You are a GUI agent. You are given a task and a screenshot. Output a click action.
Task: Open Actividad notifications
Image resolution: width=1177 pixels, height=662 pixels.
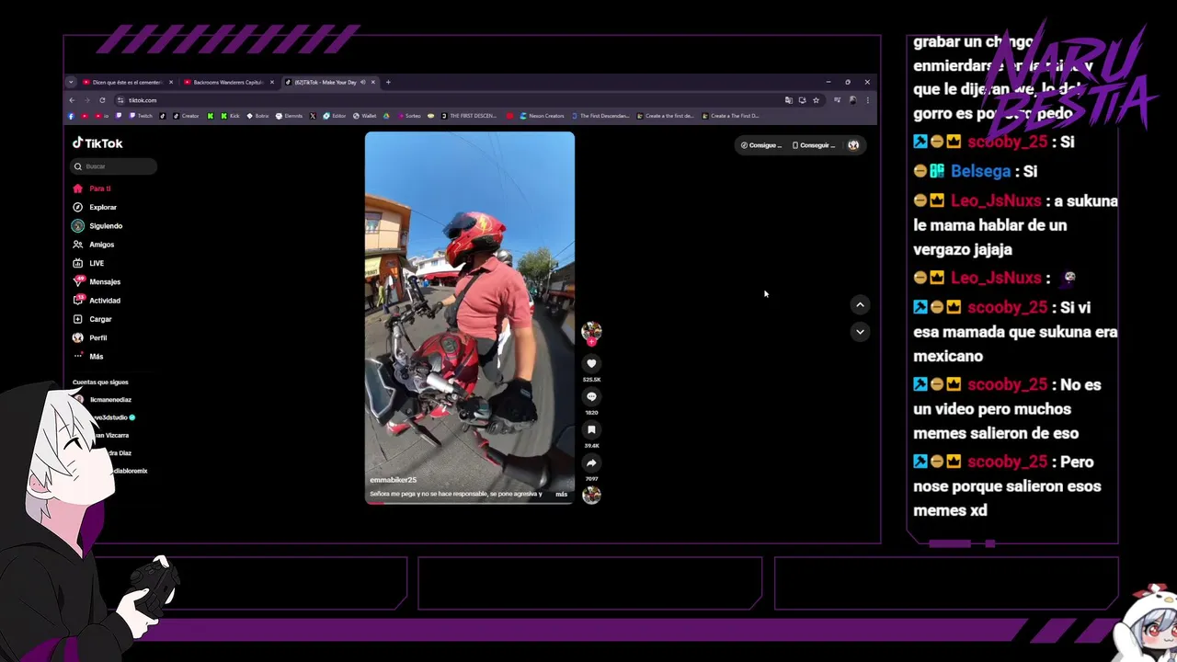(97, 301)
